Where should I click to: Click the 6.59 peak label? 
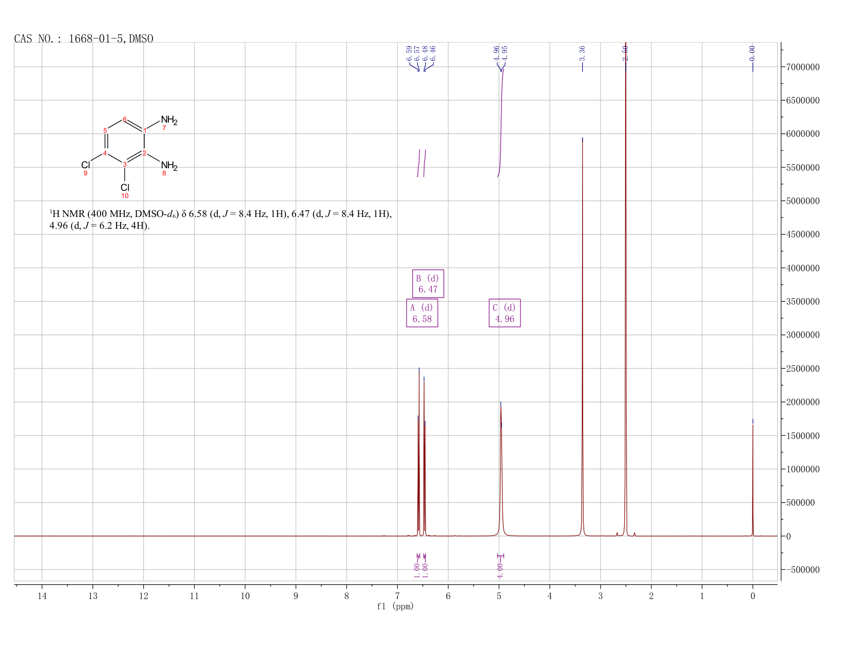click(409, 52)
